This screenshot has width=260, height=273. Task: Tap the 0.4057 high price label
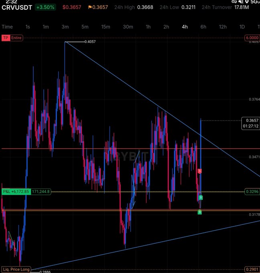(x=90, y=42)
